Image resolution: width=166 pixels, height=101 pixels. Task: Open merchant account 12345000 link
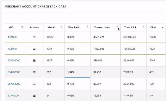click(x=13, y=95)
